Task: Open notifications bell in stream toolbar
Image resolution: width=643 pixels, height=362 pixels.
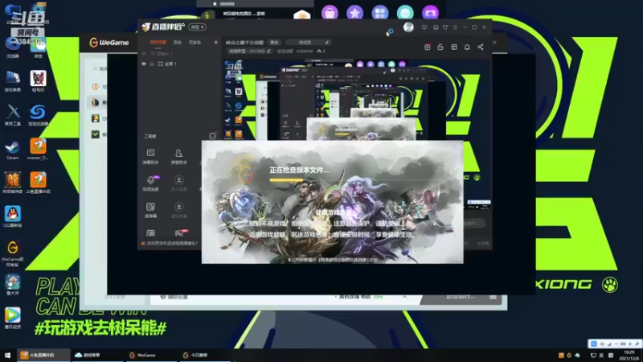Action: pos(467,47)
